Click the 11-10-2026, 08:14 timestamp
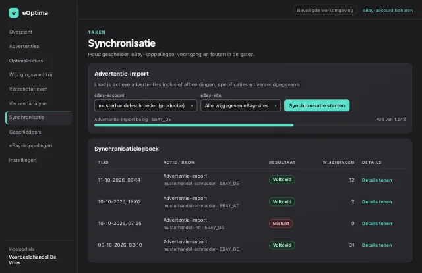The image size is (422, 273). [119, 180]
